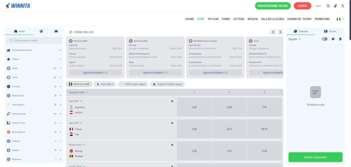Image resolution: width=351 pixels, height=167 pixels.
Task: Show next combo cards arrow
Action: 280,32
